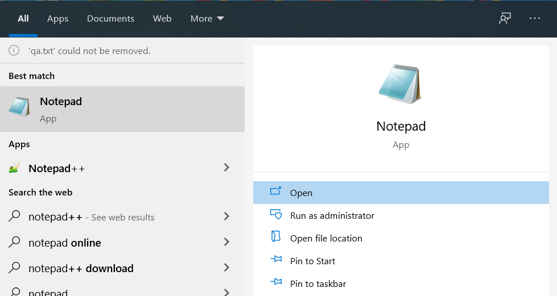Expand chevron for notepad online
557x296 pixels.
coord(226,242)
